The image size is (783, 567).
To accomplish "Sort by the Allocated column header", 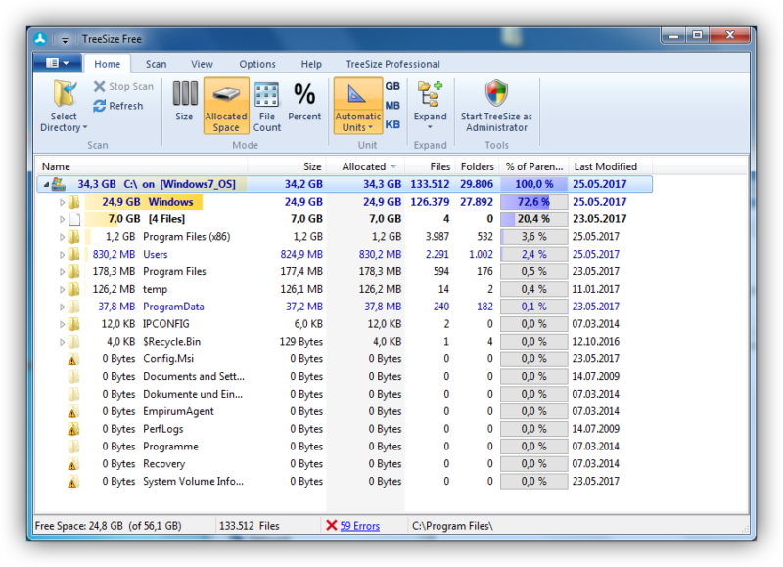I will [x=366, y=166].
